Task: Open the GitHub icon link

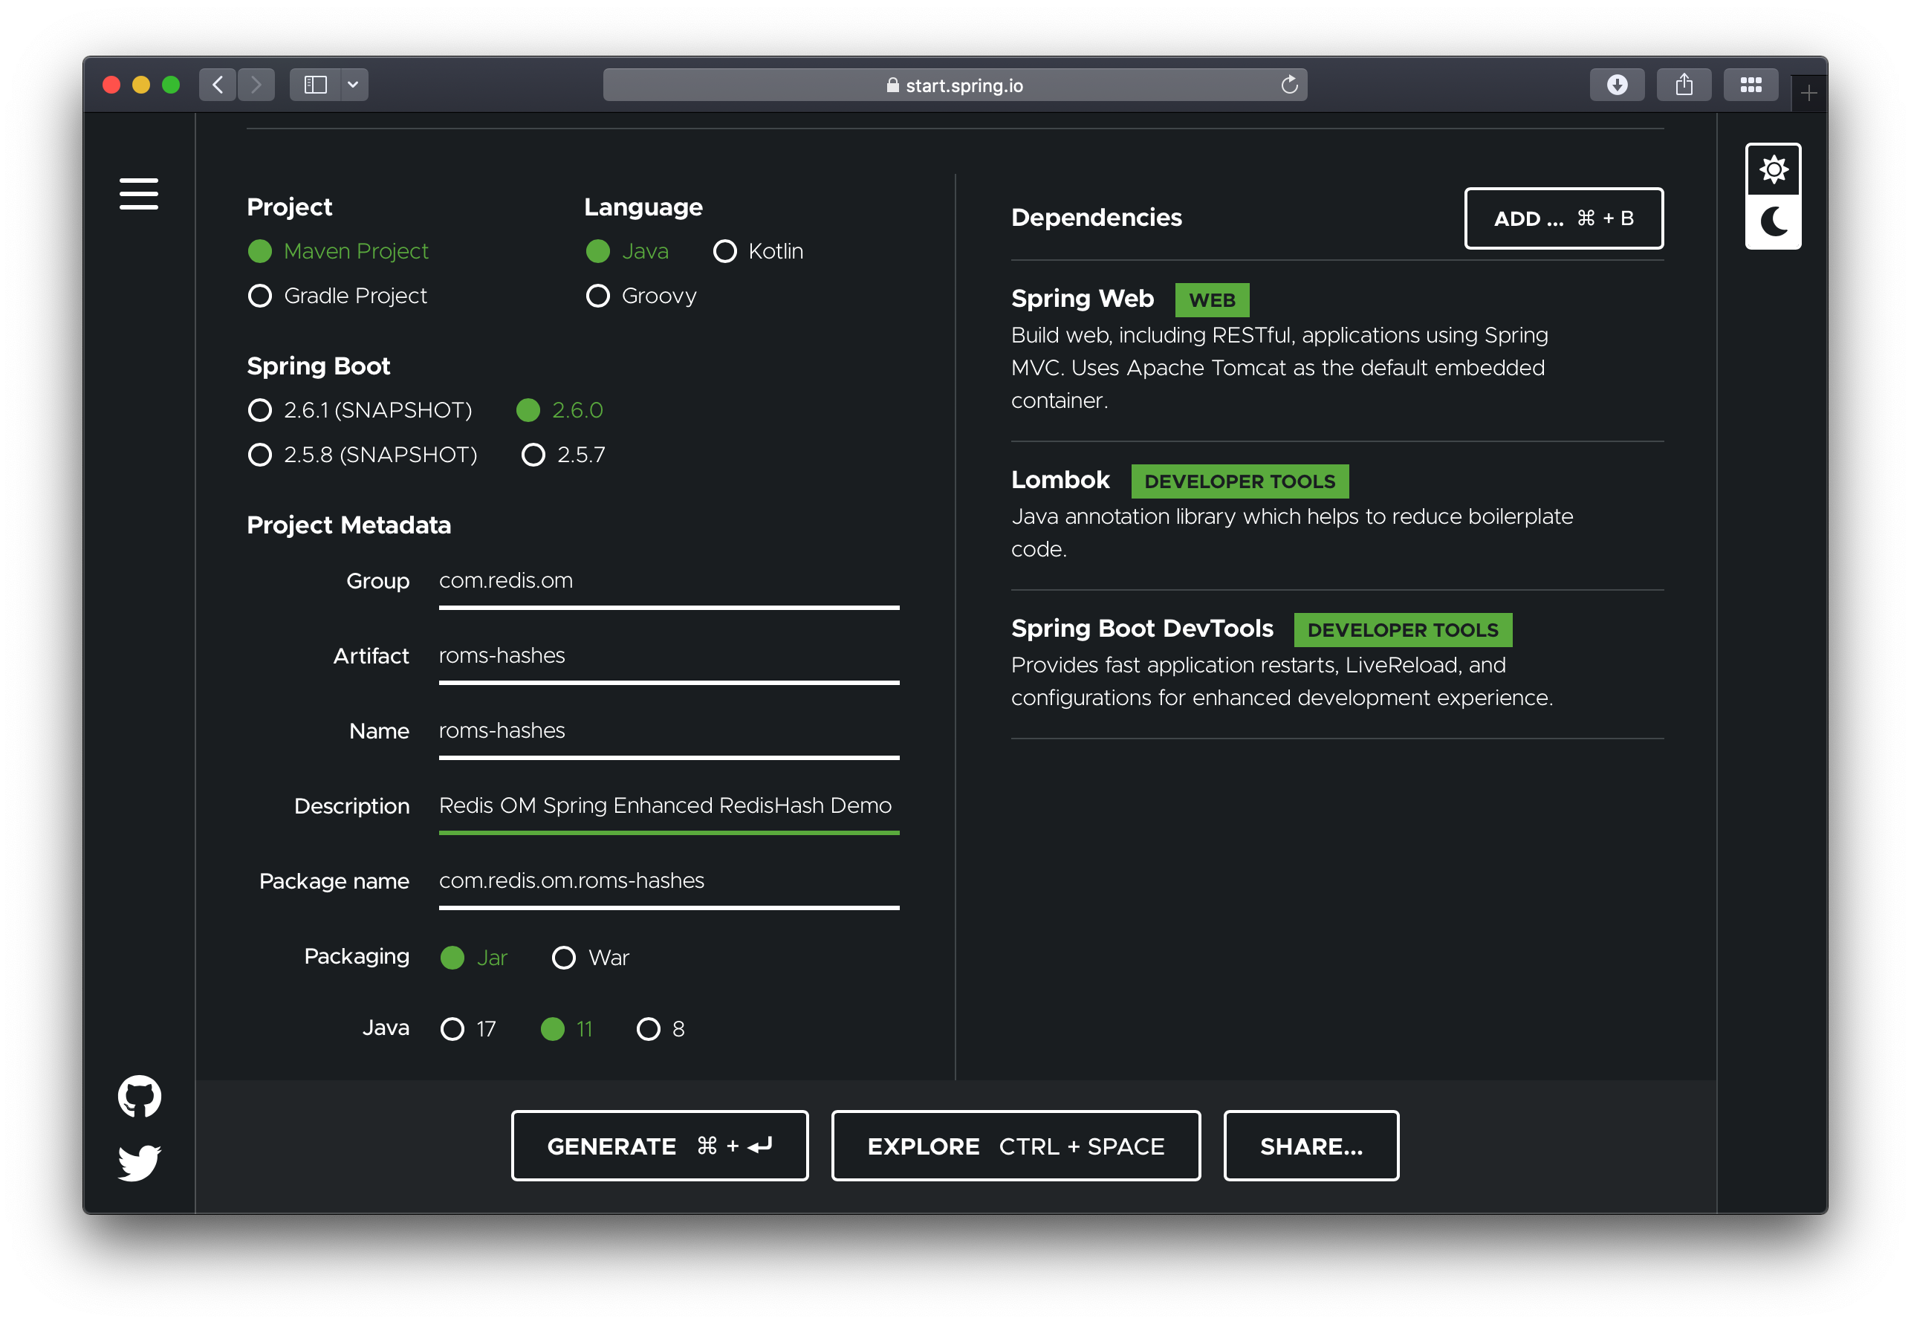Action: [140, 1097]
